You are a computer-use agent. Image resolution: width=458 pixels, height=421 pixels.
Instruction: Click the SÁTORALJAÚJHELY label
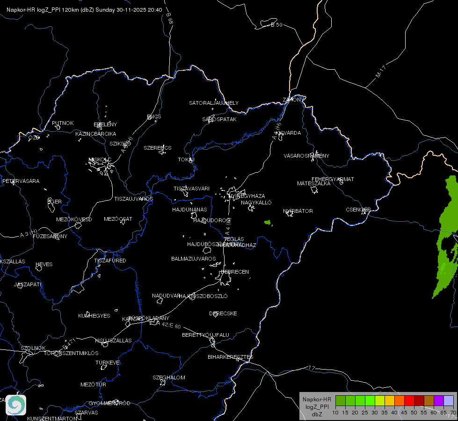point(214,103)
